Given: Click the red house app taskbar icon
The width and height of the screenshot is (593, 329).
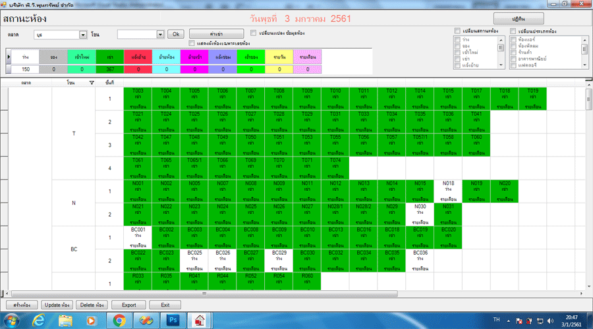Looking at the screenshot, I should 198,320.
